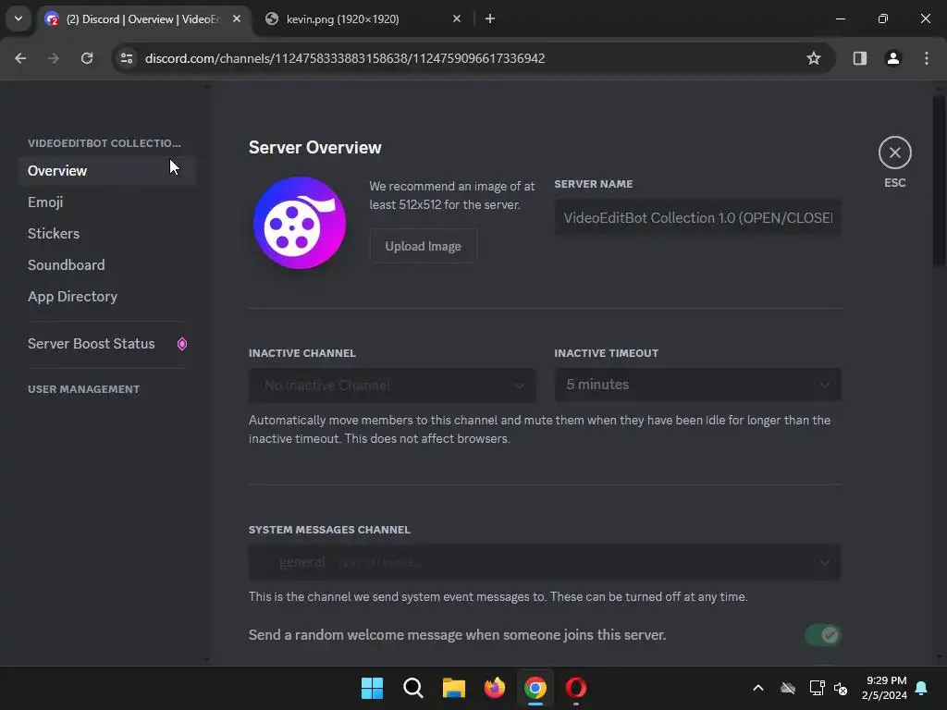Open Chrome profile icon

[x=892, y=58]
